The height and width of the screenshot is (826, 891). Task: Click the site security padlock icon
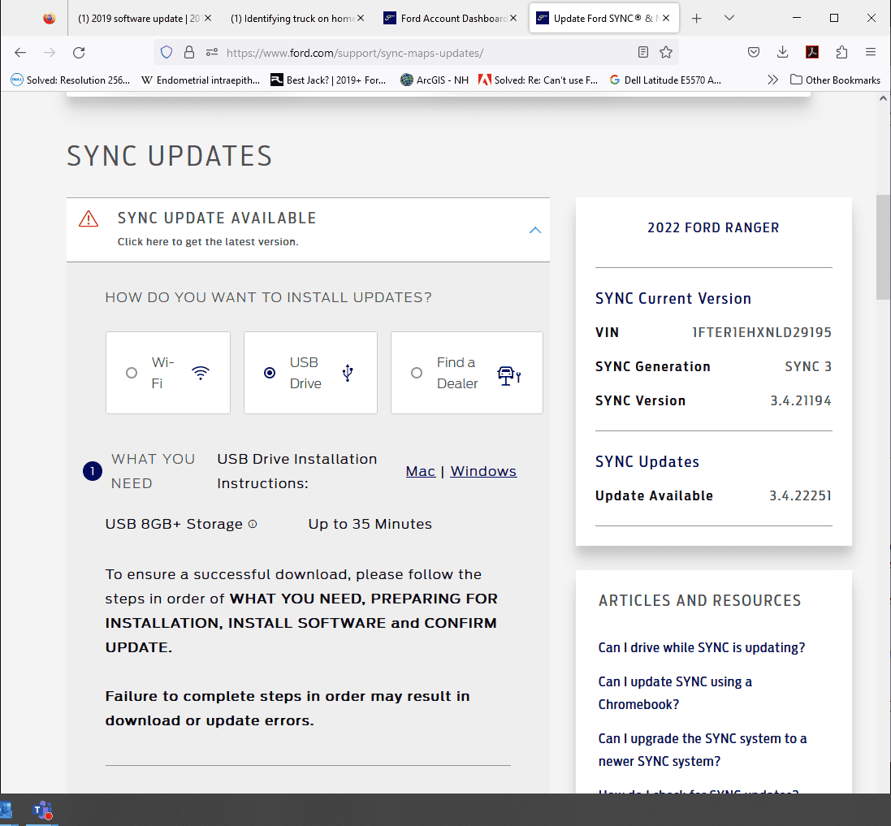(189, 52)
